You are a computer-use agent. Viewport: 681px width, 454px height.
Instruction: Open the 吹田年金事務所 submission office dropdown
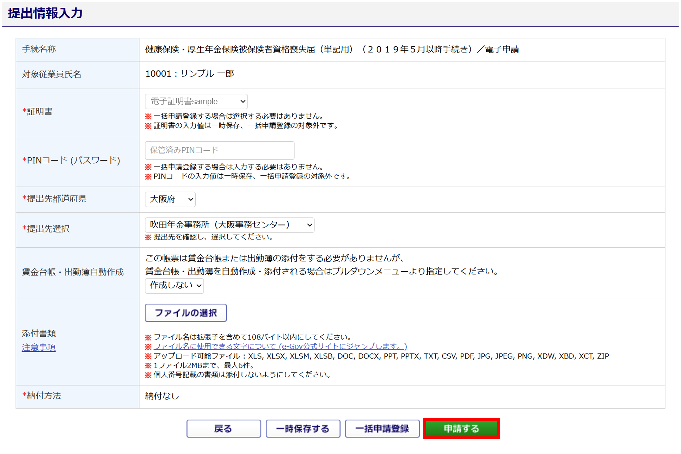229,225
